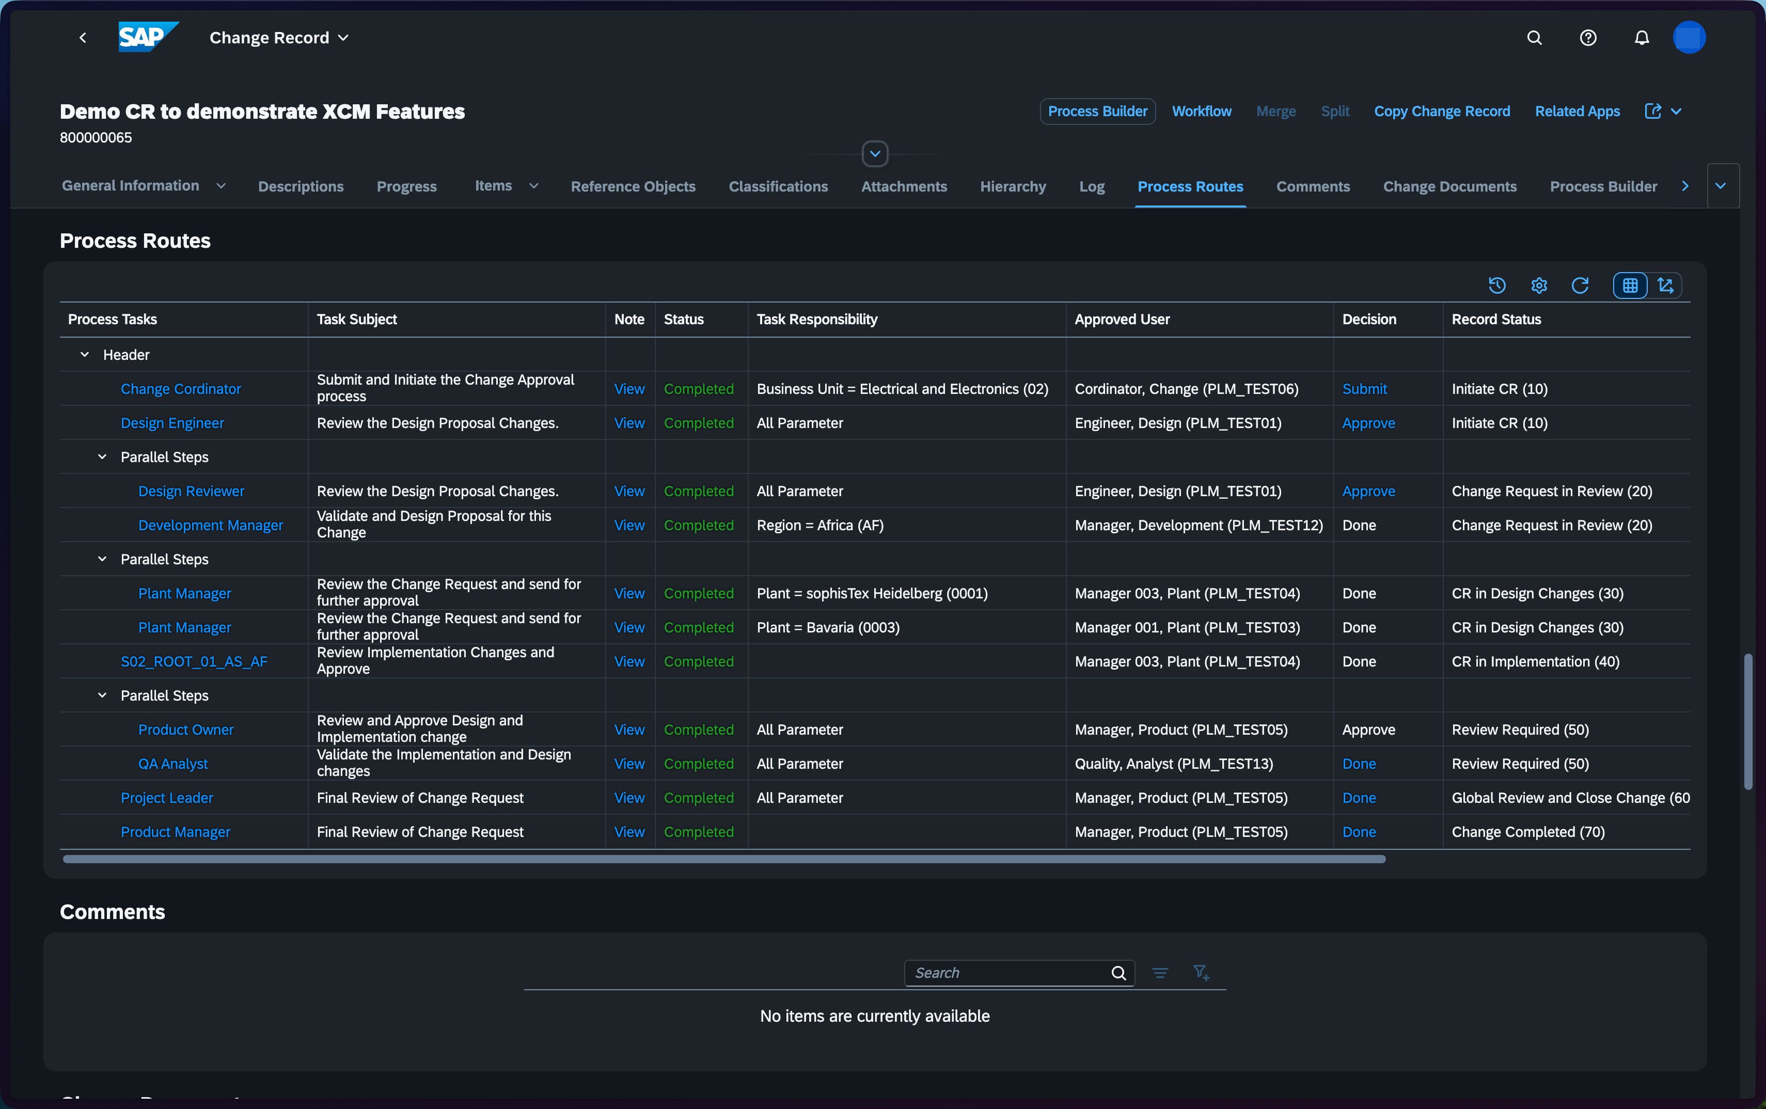Collapse the Header tree node
This screenshot has height=1109, width=1766.
coord(84,354)
